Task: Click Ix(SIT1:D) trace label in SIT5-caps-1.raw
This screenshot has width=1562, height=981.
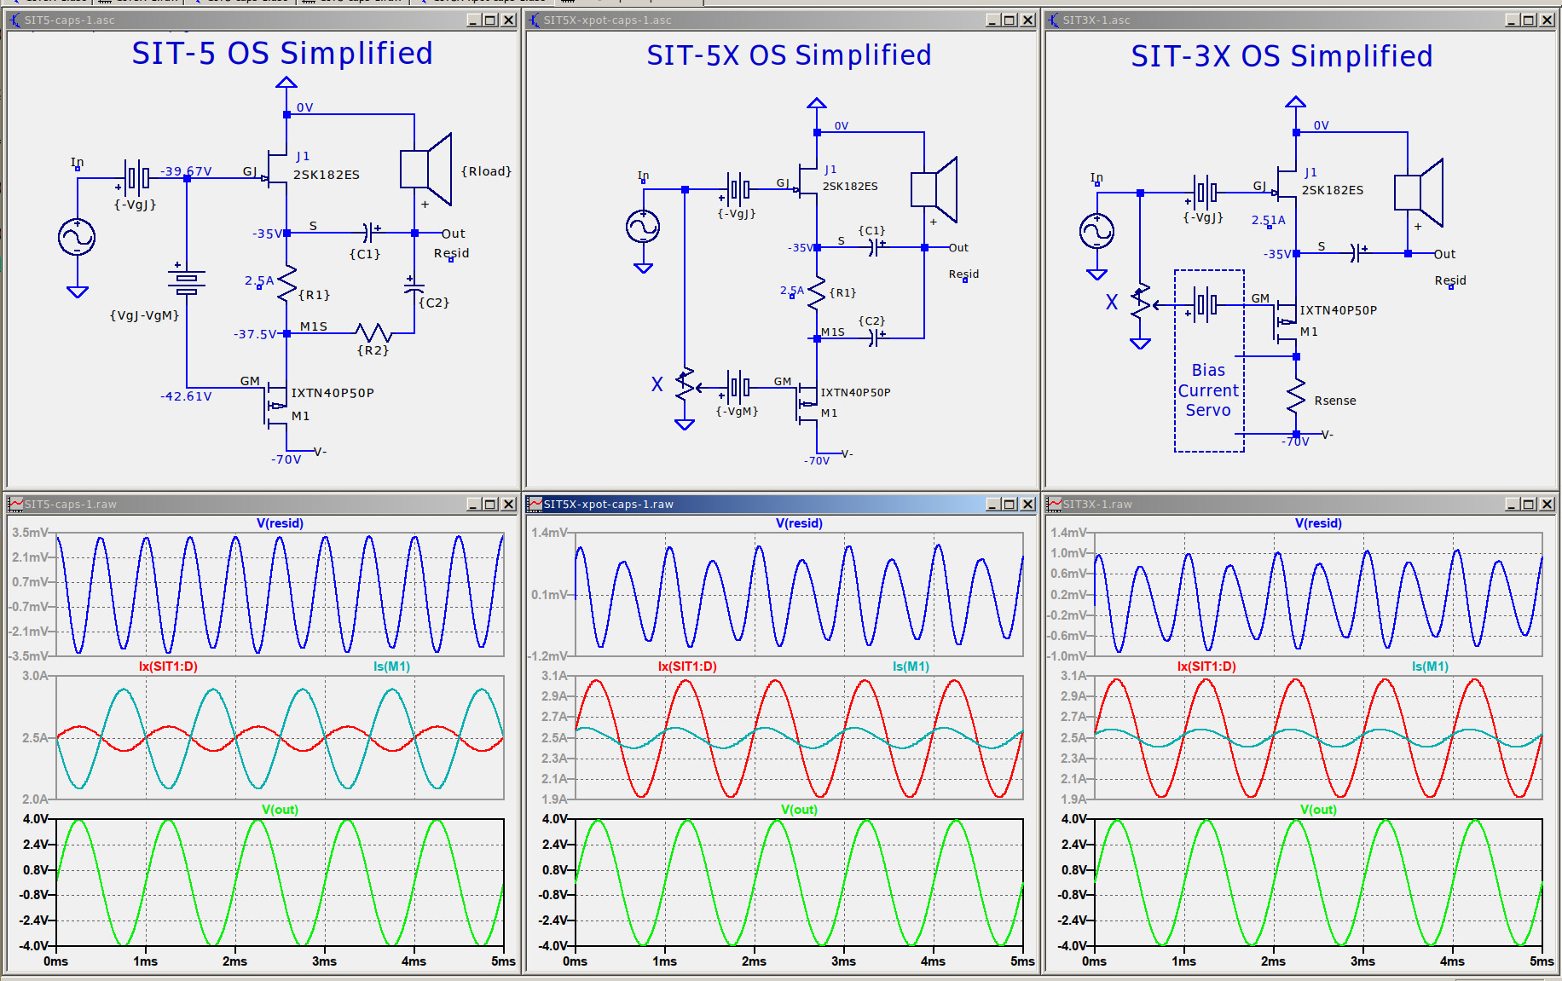Action: coord(168,667)
